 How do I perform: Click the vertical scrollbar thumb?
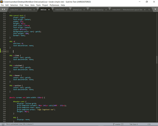(x=156, y=60)
